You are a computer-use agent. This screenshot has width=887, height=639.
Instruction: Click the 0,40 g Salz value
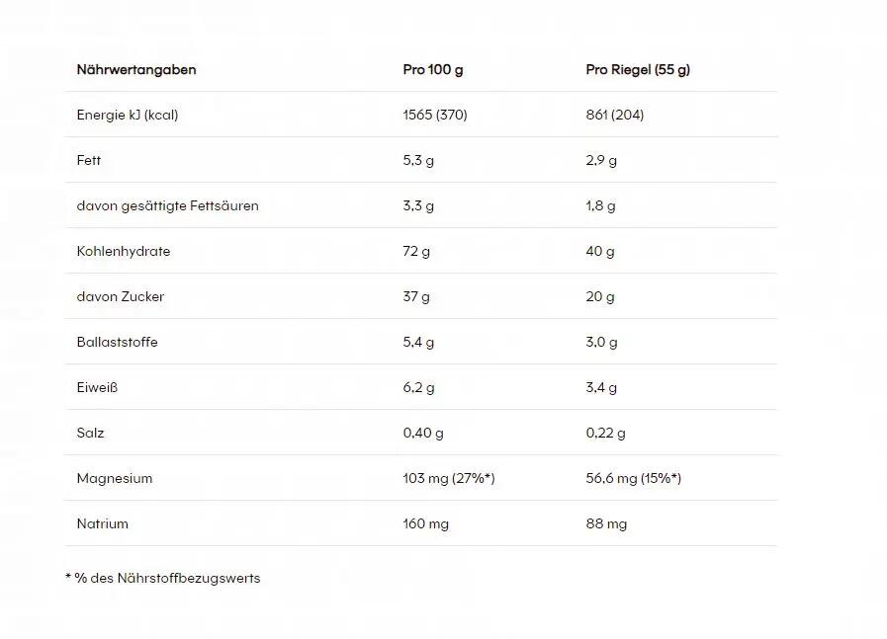[423, 433]
